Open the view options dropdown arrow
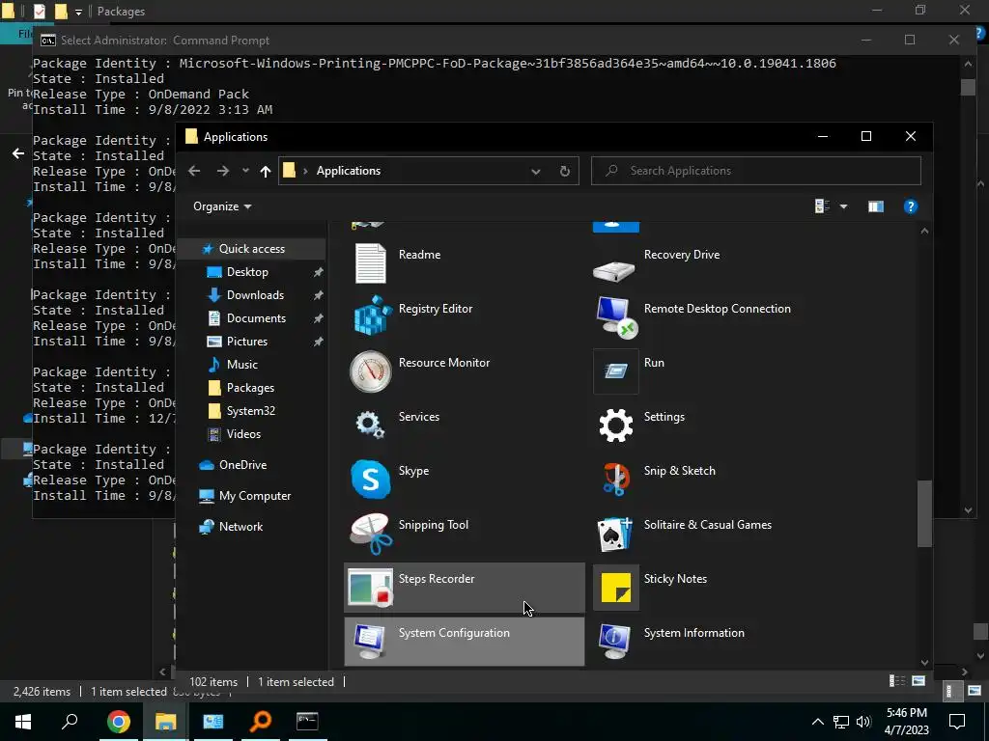This screenshot has width=989, height=741. click(x=843, y=206)
